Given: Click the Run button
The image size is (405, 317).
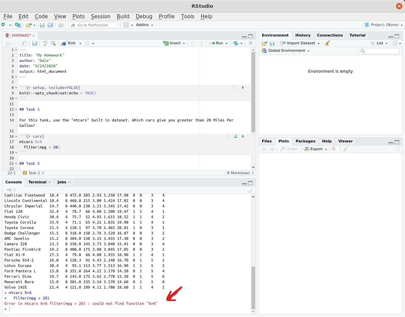Looking at the screenshot, I should coord(216,43).
